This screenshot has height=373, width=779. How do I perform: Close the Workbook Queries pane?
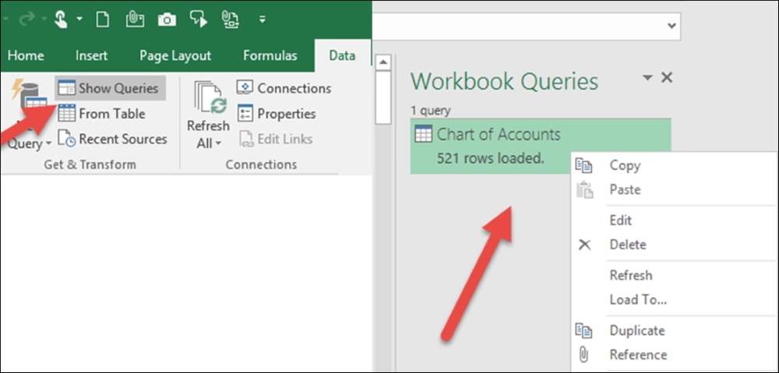pos(667,78)
